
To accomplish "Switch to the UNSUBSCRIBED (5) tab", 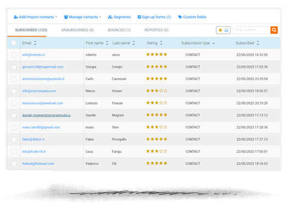I will 77,30.
